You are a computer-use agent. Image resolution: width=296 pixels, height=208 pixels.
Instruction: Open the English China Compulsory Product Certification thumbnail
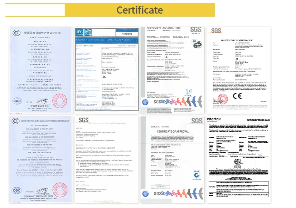(x=41, y=159)
